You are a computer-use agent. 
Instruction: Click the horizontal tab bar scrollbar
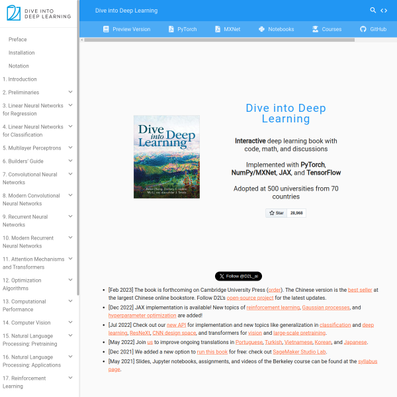click(219, 40)
